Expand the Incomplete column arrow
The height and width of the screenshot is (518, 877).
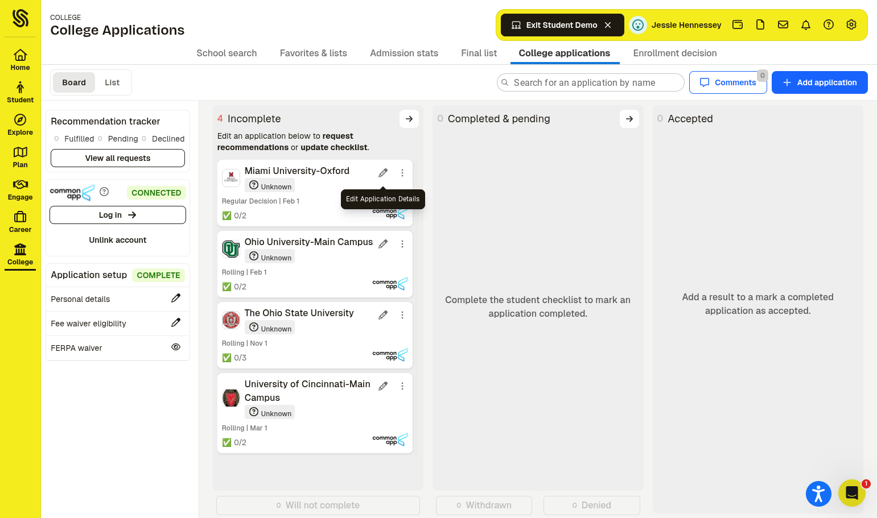409,119
